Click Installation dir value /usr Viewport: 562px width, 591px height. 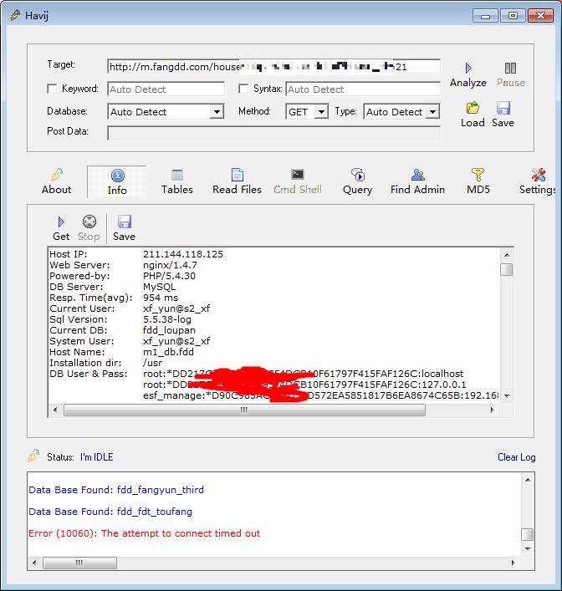click(x=152, y=363)
